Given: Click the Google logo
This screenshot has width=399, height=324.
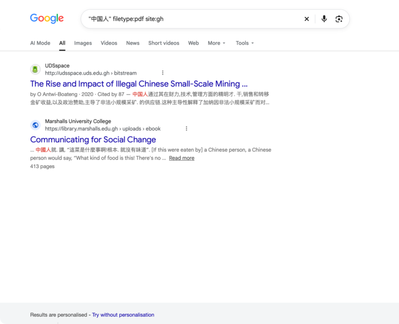Looking at the screenshot, I should coord(47,19).
